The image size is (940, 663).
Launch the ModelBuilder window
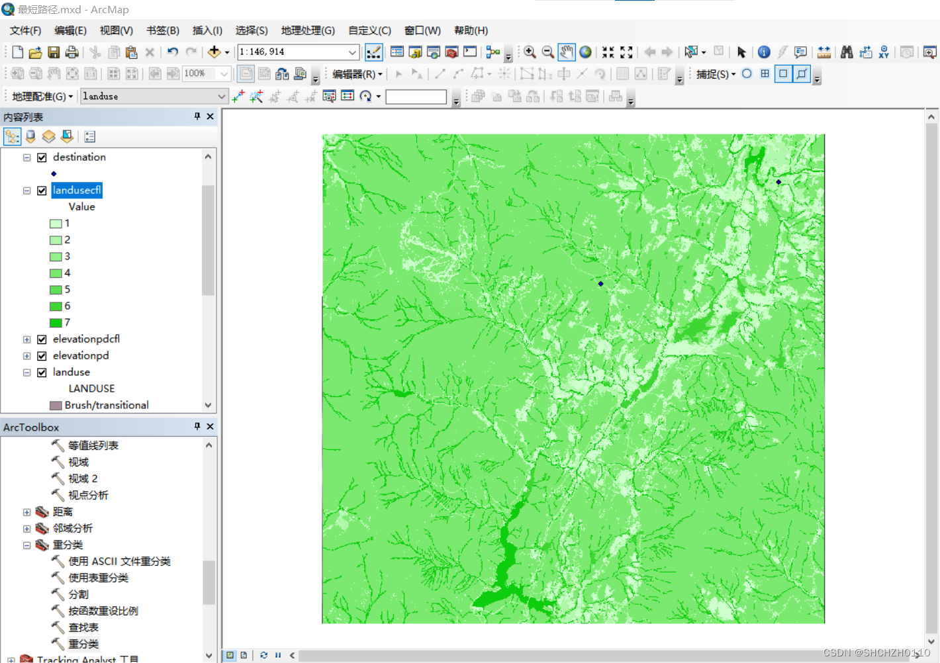(493, 52)
